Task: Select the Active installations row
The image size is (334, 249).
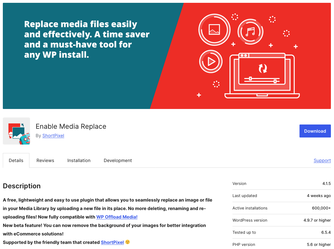Action: (281, 208)
